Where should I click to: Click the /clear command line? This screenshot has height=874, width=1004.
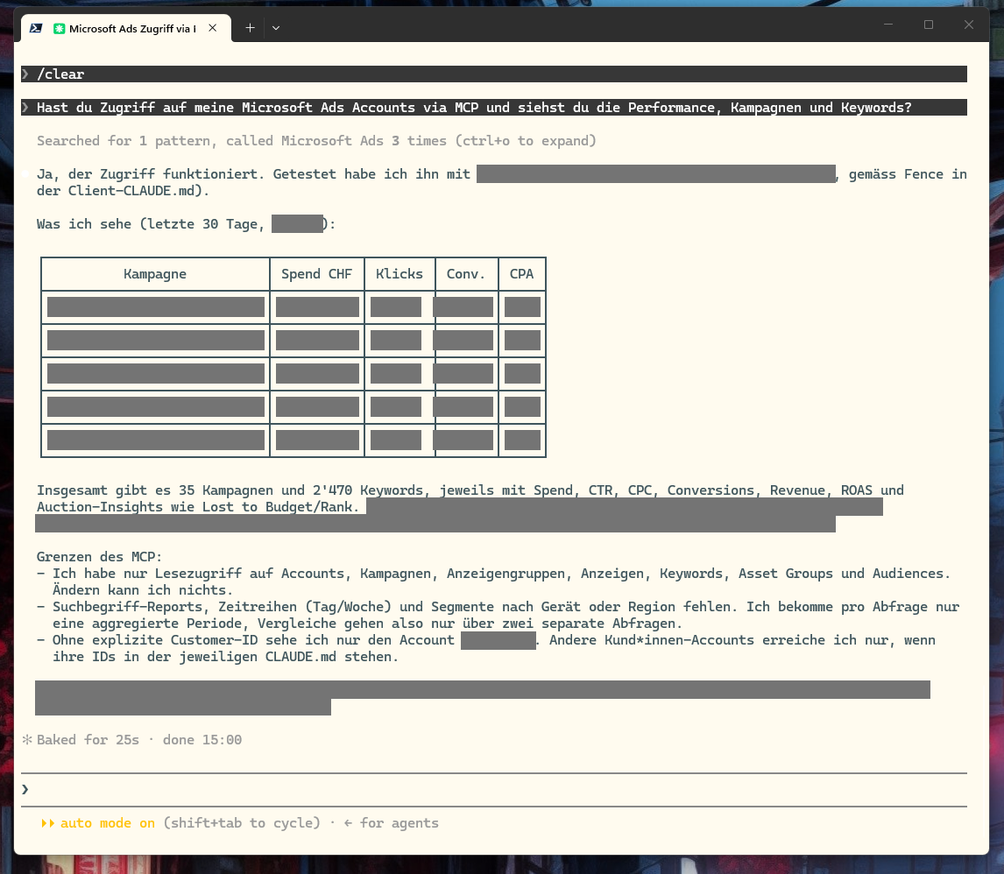(493, 74)
